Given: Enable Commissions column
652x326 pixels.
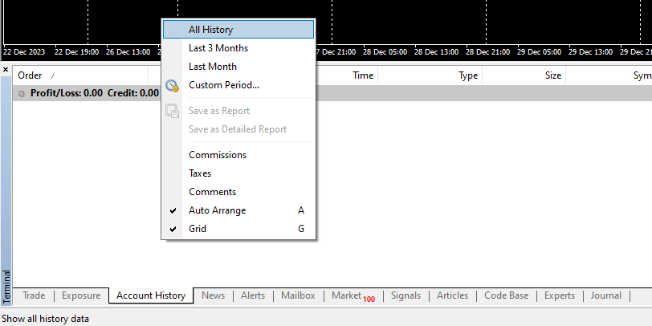Looking at the screenshot, I should tap(217, 155).
